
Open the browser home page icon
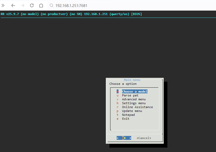click(41, 5)
